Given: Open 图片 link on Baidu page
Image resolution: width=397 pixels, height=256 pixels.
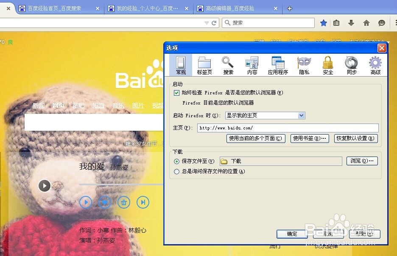Looking at the screenshot, I should pos(138,105).
